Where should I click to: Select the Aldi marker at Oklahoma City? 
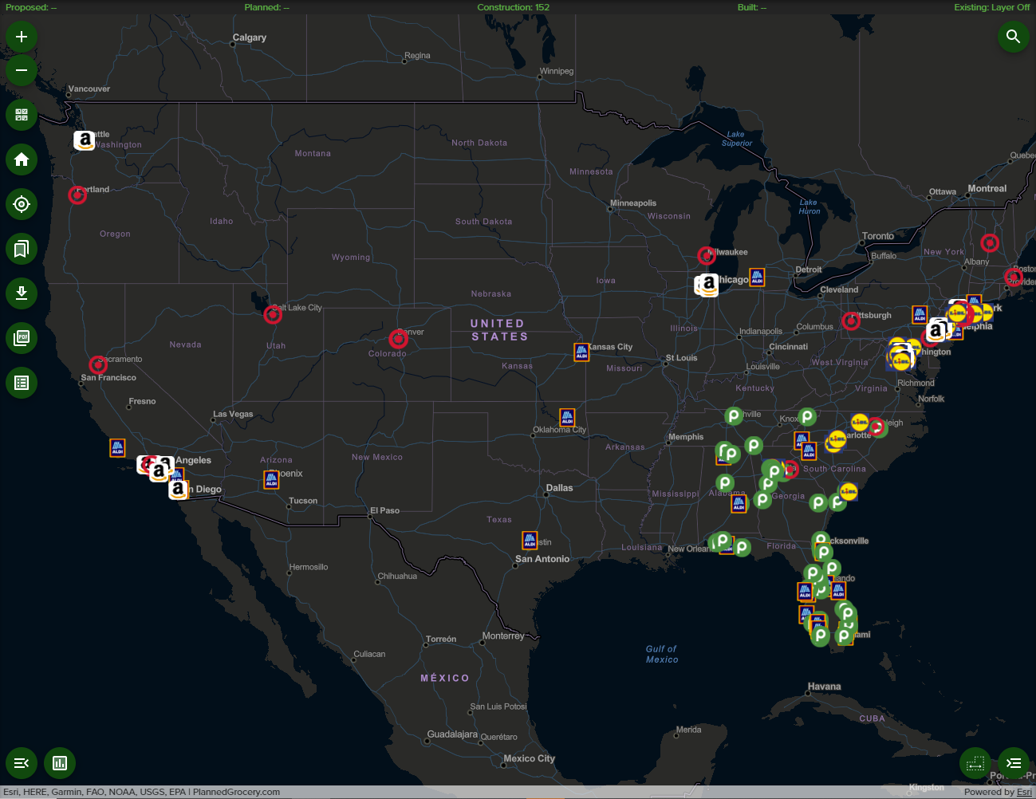[x=567, y=417]
